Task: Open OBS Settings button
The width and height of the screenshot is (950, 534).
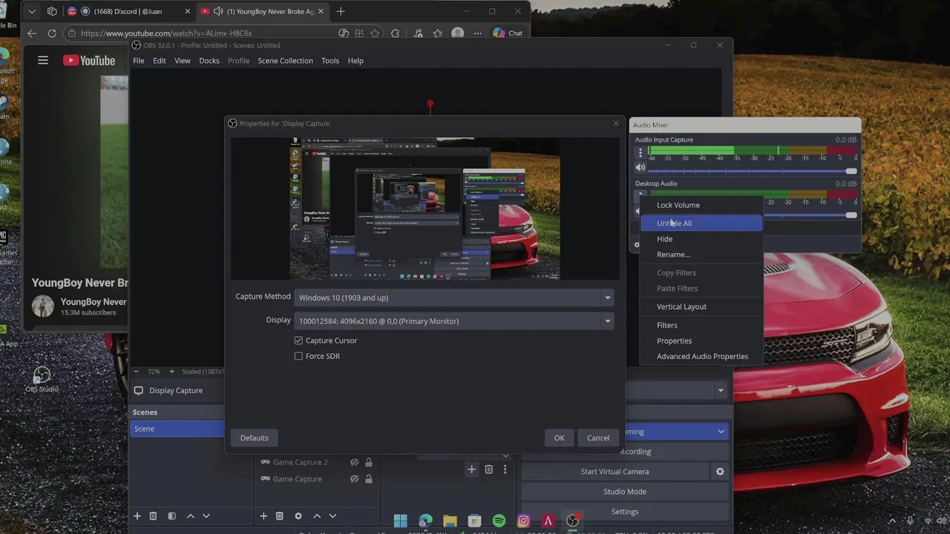Action: [625, 512]
